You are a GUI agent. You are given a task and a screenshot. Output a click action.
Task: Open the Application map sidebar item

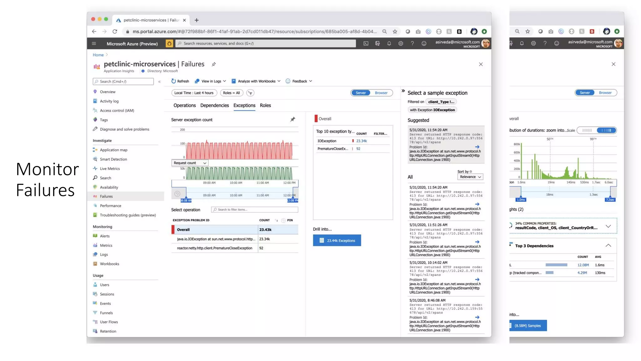pos(113,150)
